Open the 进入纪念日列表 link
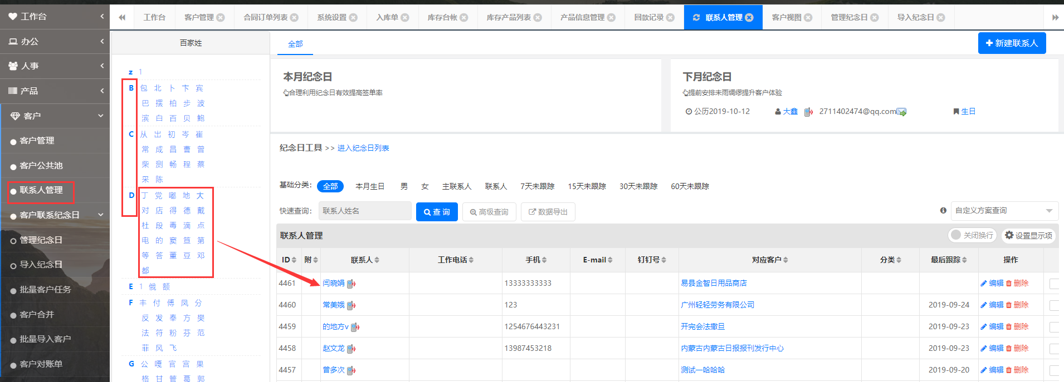The width and height of the screenshot is (1064, 382). pyautogui.click(x=363, y=148)
